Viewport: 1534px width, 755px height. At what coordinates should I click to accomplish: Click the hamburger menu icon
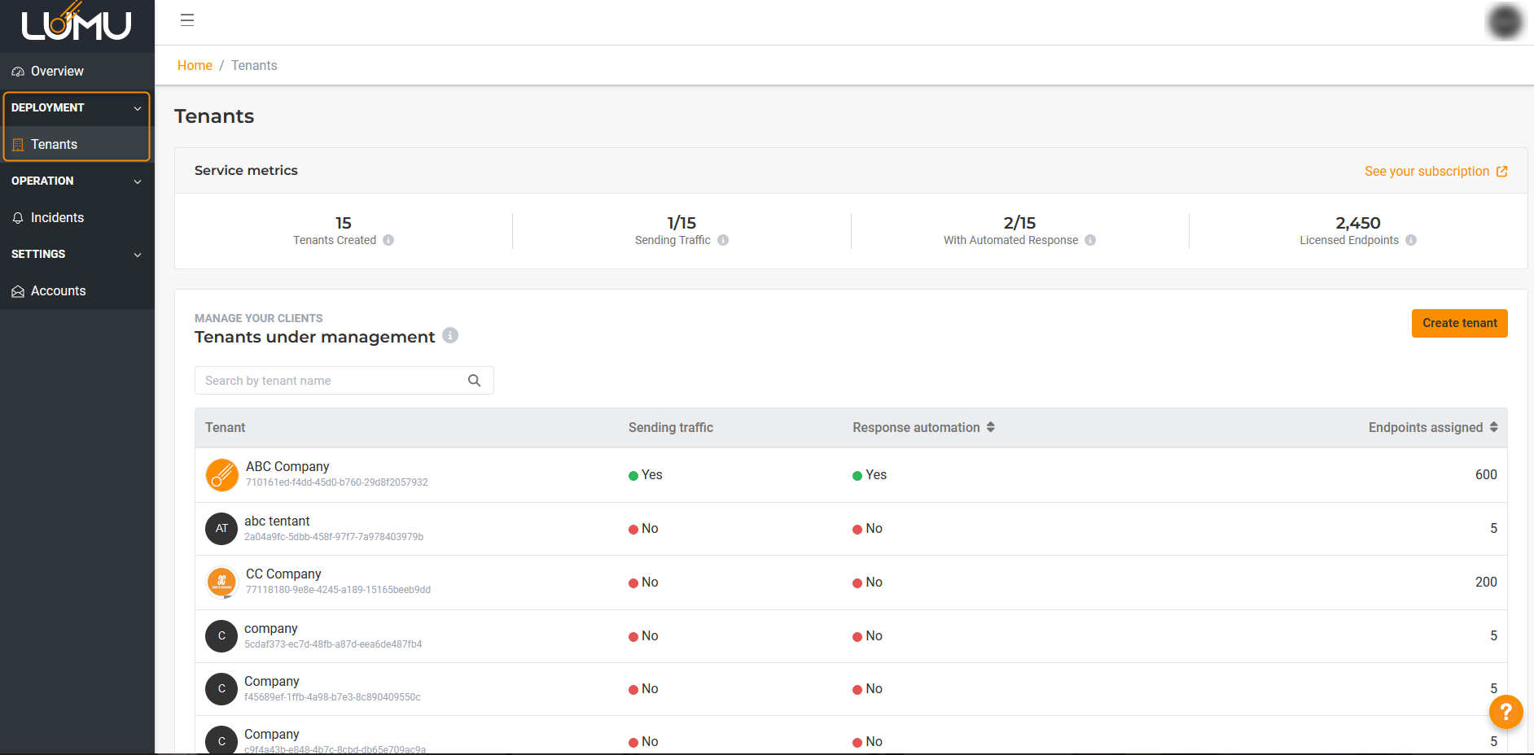tap(187, 20)
